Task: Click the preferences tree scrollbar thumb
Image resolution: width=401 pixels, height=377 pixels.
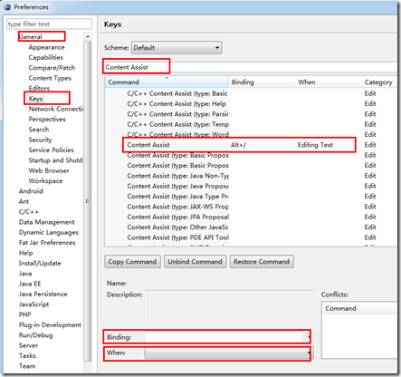Action: click(x=88, y=201)
